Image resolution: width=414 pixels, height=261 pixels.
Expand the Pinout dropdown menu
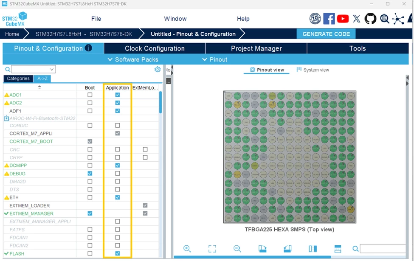click(x=215, y=60)
